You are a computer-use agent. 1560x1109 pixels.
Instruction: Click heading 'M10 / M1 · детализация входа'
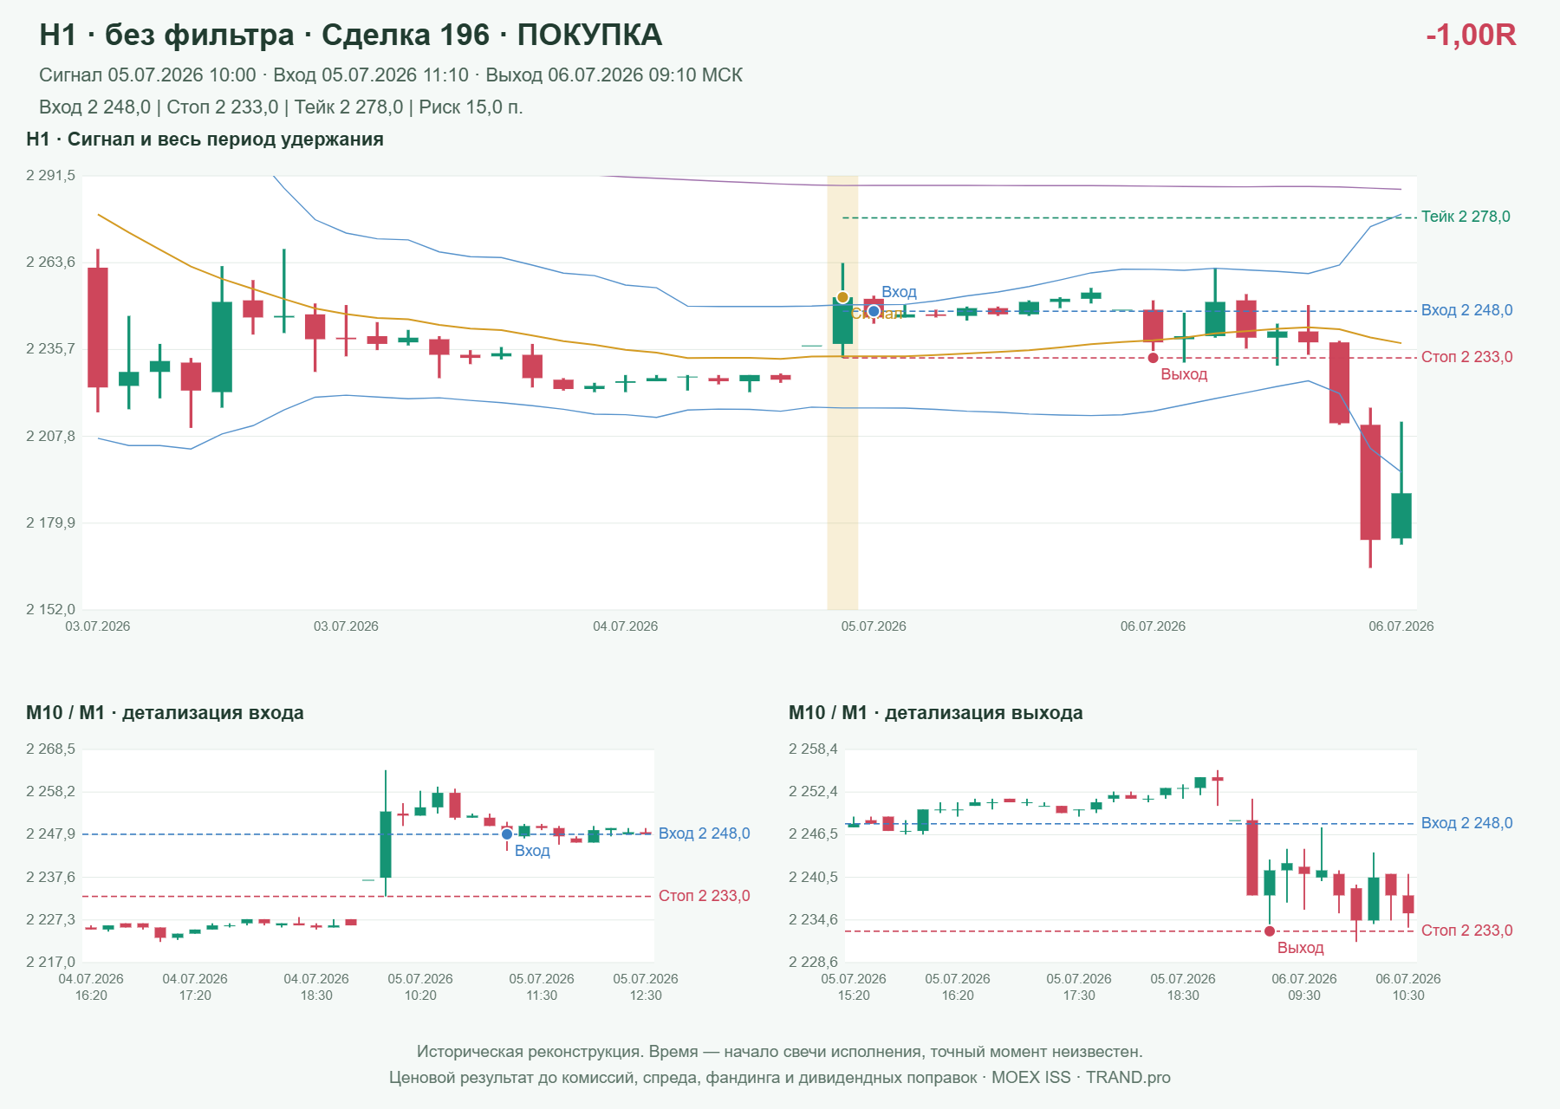165,713
